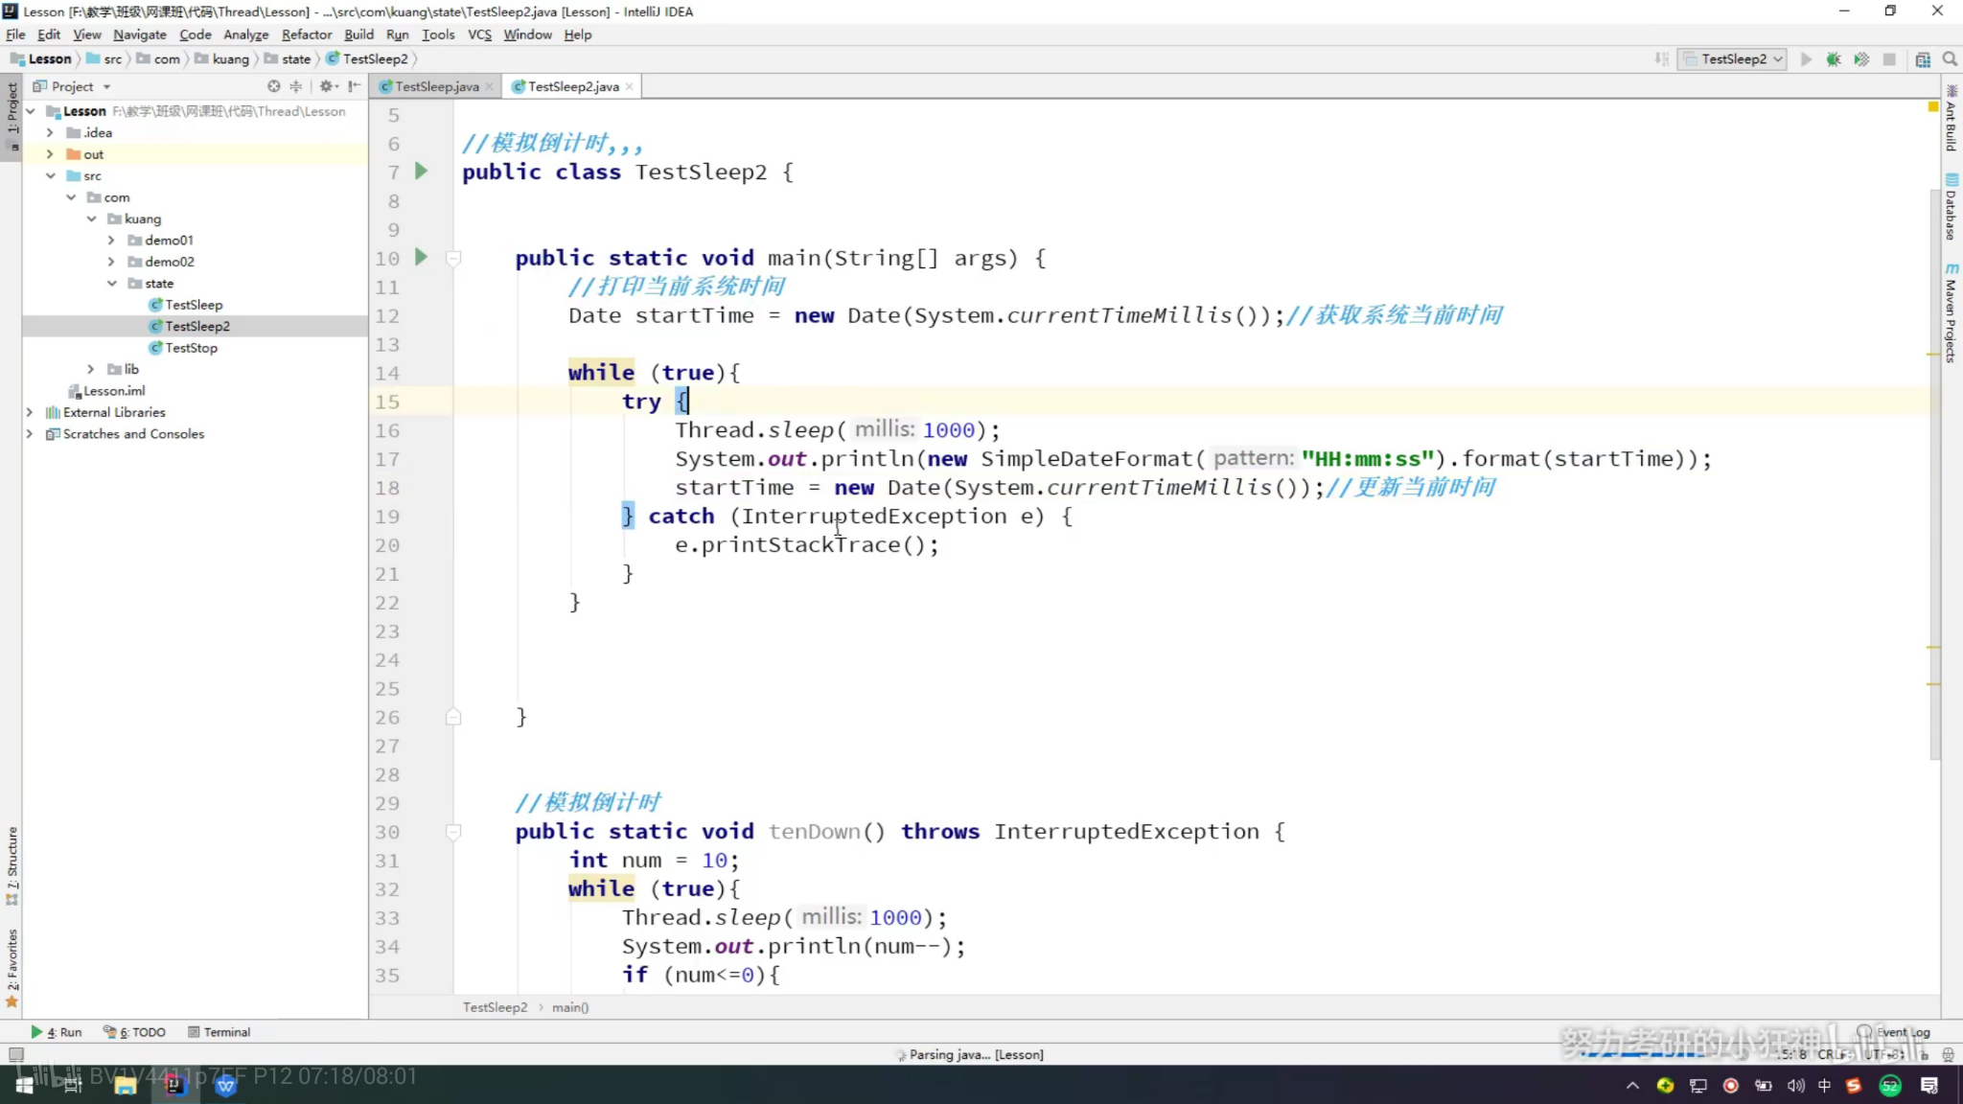
Task: Open the Project Structure dialog icon
Action: pyautogui.click(x=1923, y=59)
